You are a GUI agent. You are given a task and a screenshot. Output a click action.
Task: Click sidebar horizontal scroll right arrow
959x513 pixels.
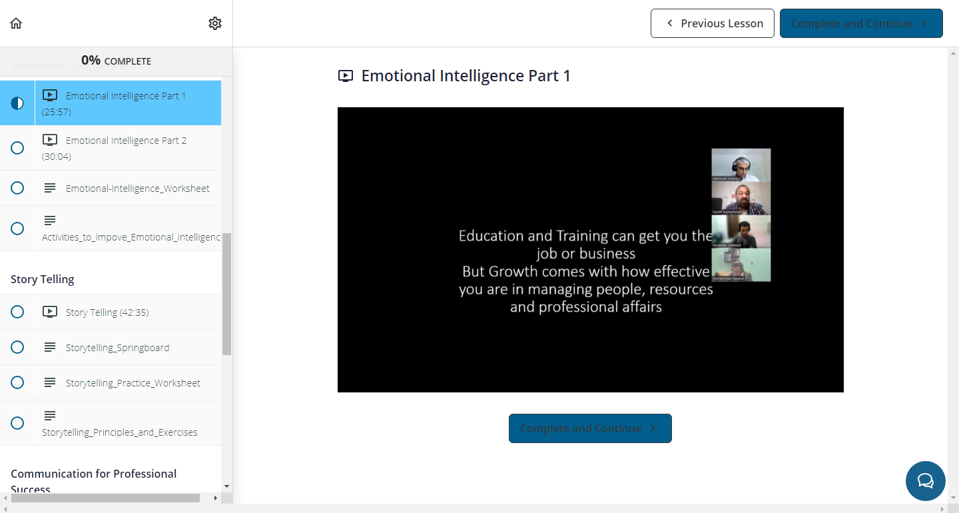point(215,498)
